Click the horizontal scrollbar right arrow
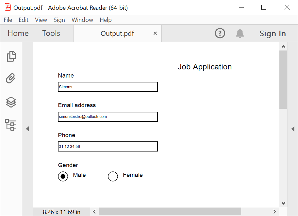298x216 pixels. click(x=274, y=211)
